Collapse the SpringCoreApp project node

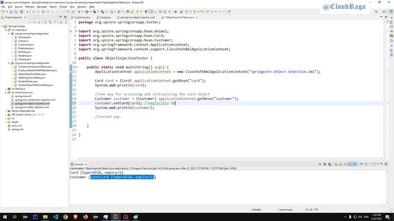(x=2, y=26)
